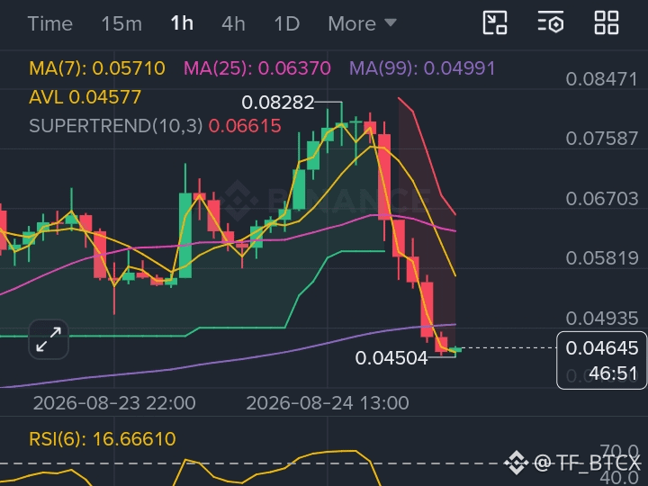Viewport: 648px width, 486px height.
Task: Click the current price 0.04645 box
Action: (602, 348)
